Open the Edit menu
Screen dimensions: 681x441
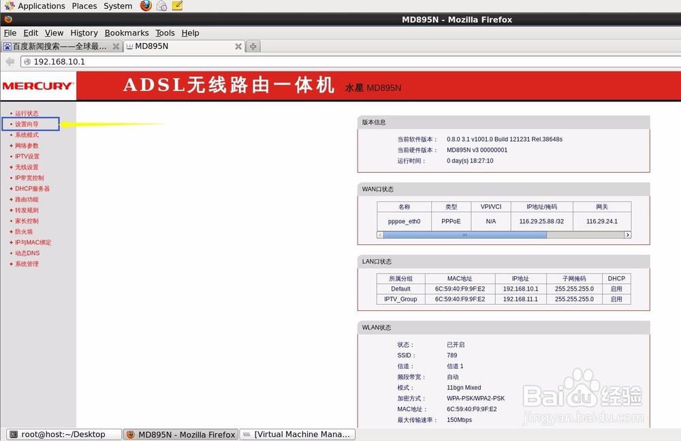31,33
